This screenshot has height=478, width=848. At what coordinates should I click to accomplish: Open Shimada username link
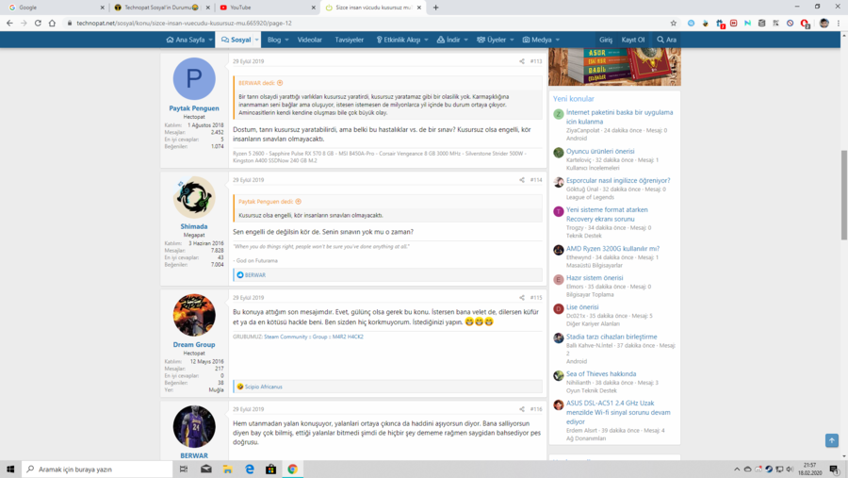coord(194,227)
